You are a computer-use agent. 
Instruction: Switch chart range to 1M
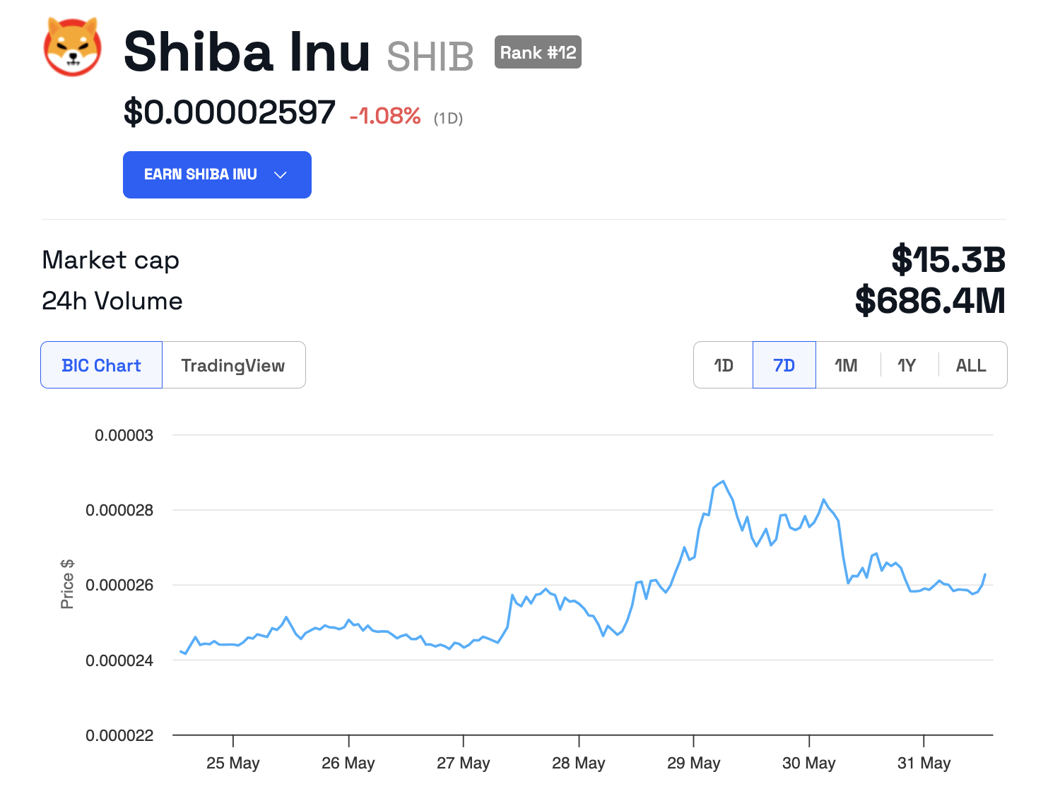846,365
